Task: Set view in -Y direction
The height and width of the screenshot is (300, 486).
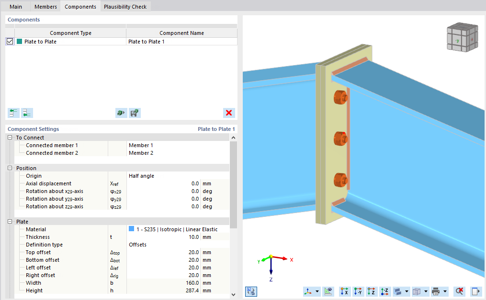Action: [x=358, y=291]
